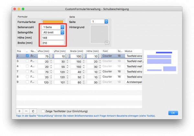Image resolution: width=194 pixels, height=136 pixels.
Task: Remove selected field with minus button
Action: [x=26, y=111]
